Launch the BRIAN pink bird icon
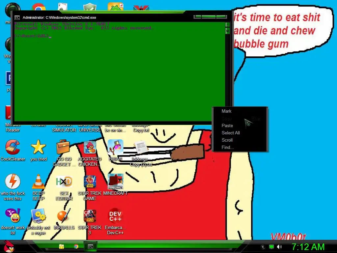 pyautogui.click(x=116, y=147)
